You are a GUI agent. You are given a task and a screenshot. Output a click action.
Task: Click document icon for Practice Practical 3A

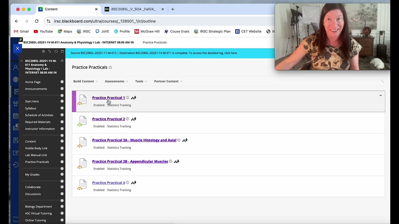(83, 142)
